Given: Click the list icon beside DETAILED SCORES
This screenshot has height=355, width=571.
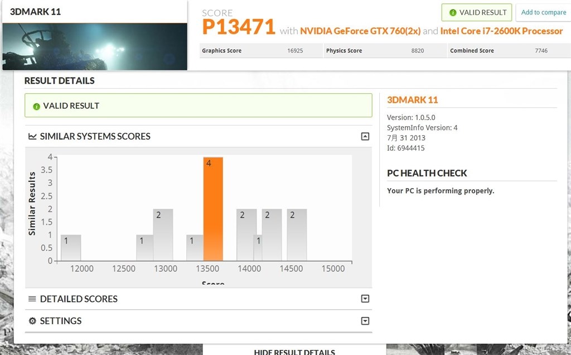Looking at the screenshot, I should tap(32, 299).
